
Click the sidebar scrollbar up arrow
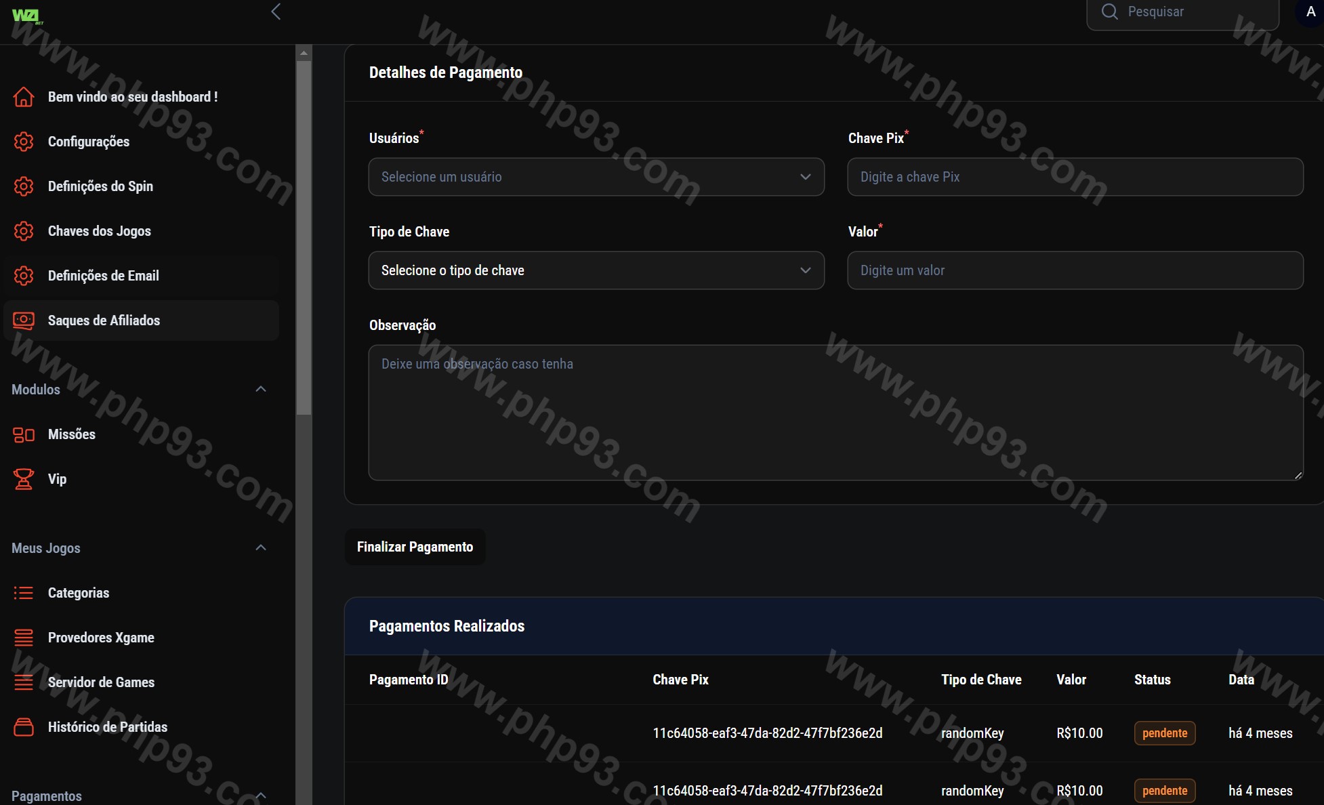[x=304, y=53]
